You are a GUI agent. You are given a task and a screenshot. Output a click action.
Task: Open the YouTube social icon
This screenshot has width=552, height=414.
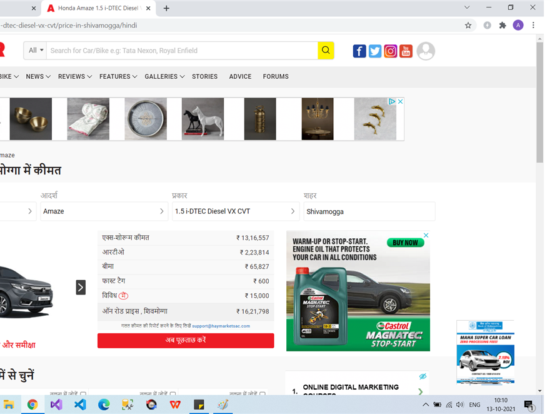click(406, 51)
